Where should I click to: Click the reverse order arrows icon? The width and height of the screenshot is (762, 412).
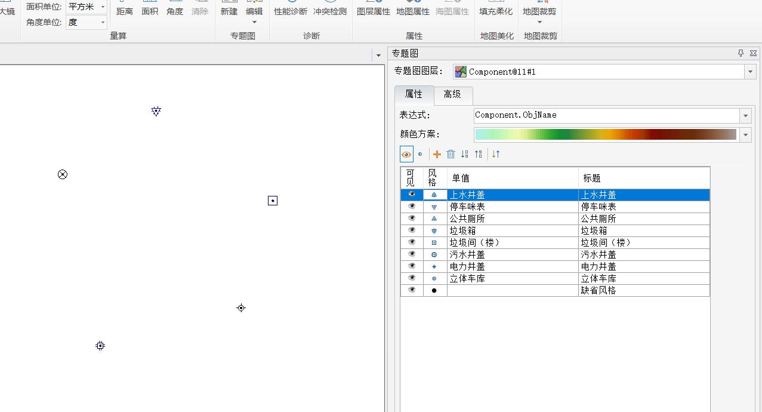(495, 154)
